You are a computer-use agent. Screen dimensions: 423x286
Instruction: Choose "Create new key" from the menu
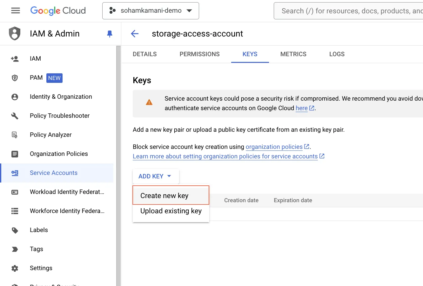pyautogui.click(x=164, y=196)
